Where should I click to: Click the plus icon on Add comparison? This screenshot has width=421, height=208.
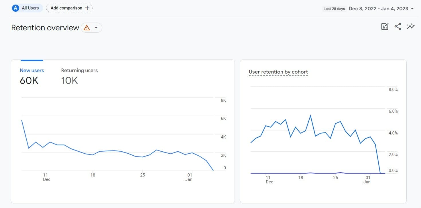point(87,8)
